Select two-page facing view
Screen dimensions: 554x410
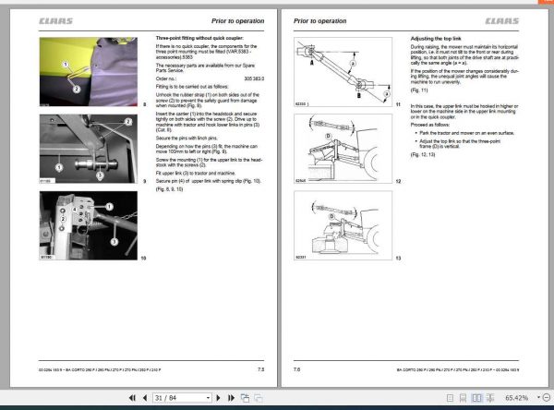coord(476,398)
